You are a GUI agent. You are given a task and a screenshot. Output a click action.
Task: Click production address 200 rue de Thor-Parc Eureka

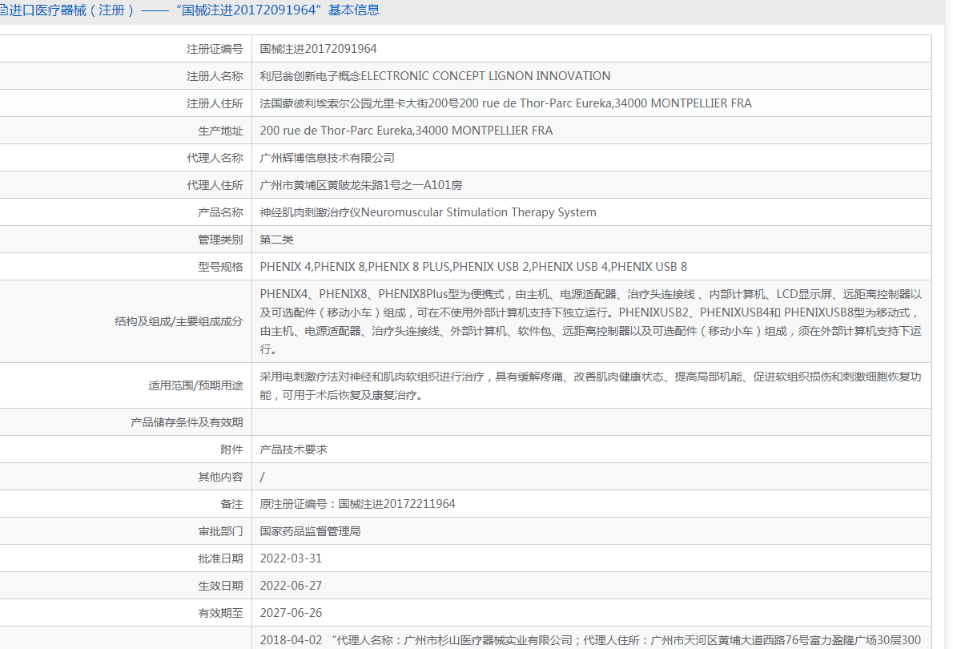coord(406,131)
